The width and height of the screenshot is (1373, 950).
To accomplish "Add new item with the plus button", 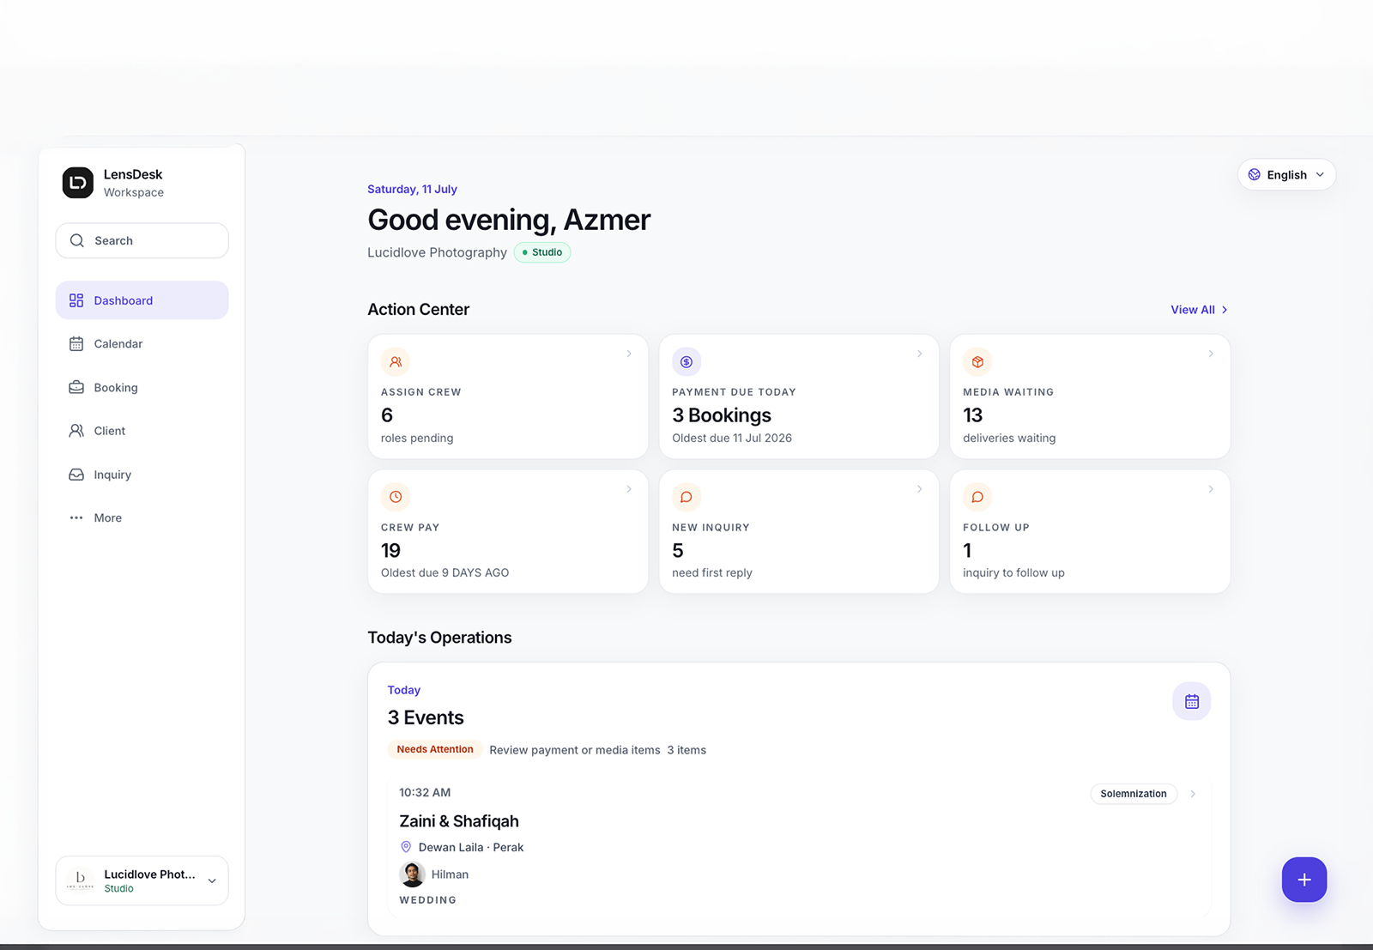I will point(1304,880).
